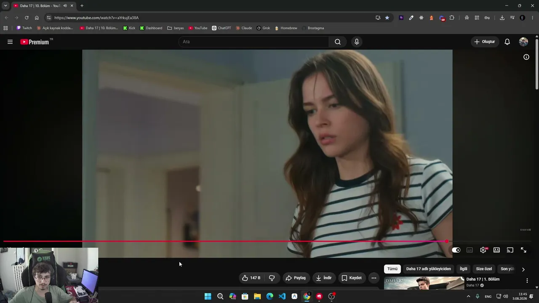Screen dimensions: 539x303
Task: Open Visual Studio Code from taskbar
Action: click(282, 296)
